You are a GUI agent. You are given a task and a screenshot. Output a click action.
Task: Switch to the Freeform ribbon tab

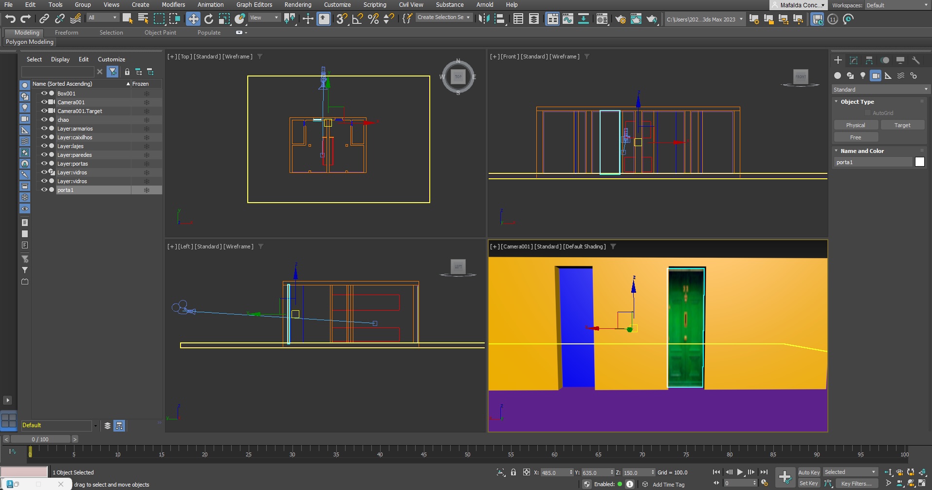(66, 33)
